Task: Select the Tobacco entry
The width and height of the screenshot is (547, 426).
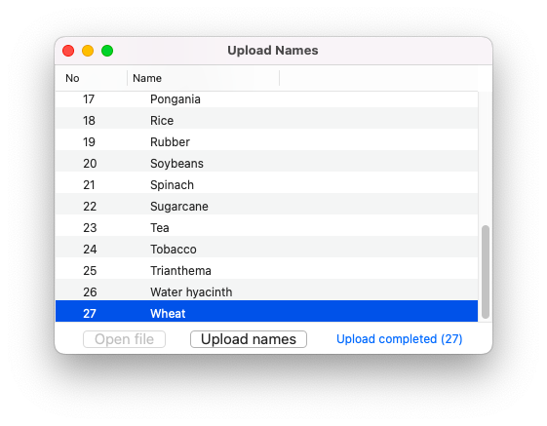Action: pyautogui.click(x=266, y=250)
